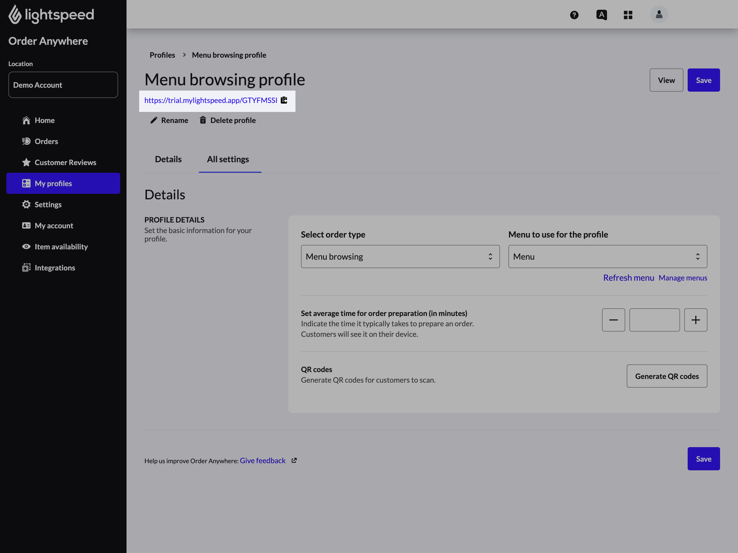Click the Integrations plug icon
The image size is (738, 553).
(26, 267)
